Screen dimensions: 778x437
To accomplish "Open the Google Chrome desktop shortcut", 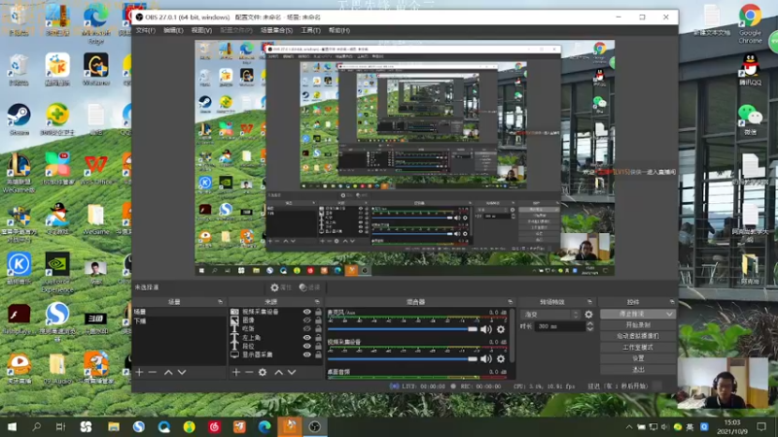I will click(750, 23).
